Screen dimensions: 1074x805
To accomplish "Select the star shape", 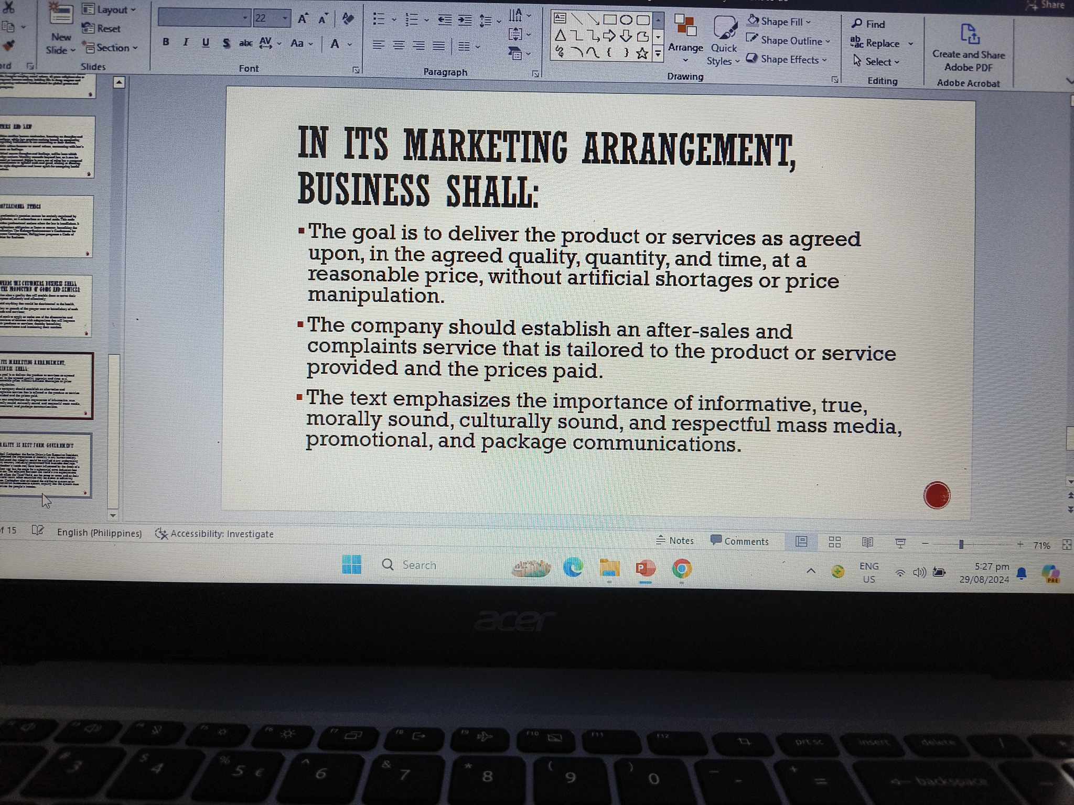I will (642, 53).
